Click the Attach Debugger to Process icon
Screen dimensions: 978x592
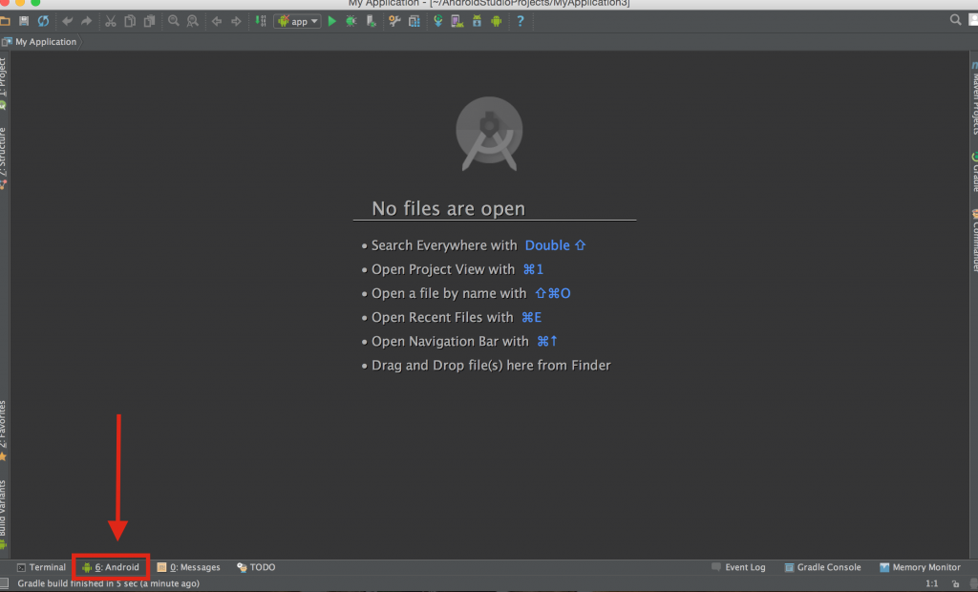point(372,21)
